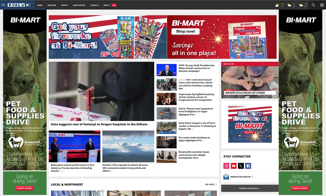Screen dimensions: 326x196
Task: Open State Police trooper use of force story
Action: [197, 126]
